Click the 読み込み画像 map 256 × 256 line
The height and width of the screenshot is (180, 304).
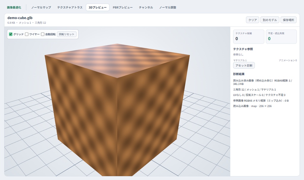(252, 106)
